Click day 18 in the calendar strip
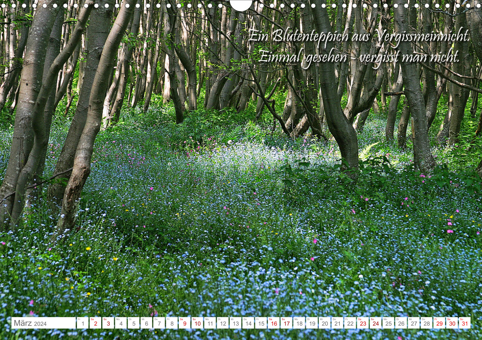This screenshot has height=340, width=482. (299, 323)
